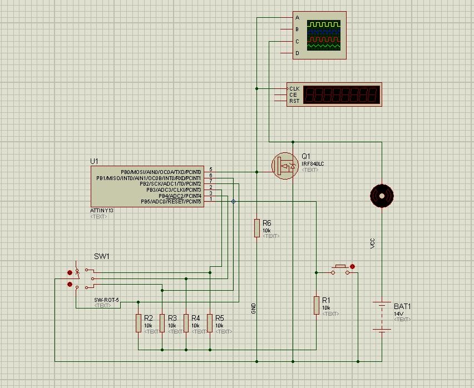Select the GND wire label
Image resolution: width=474 pixels, height=388 pixels.
(254, 309)
